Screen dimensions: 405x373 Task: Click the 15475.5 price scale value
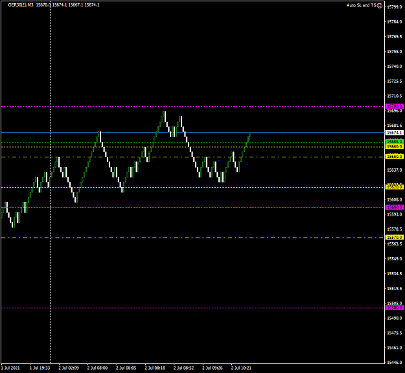(395, 333)
